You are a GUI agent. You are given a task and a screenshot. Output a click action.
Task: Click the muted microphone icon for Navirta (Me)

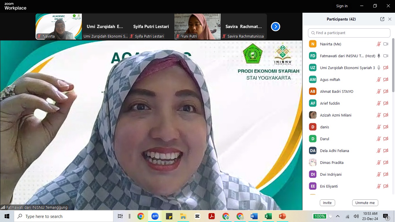379,44
